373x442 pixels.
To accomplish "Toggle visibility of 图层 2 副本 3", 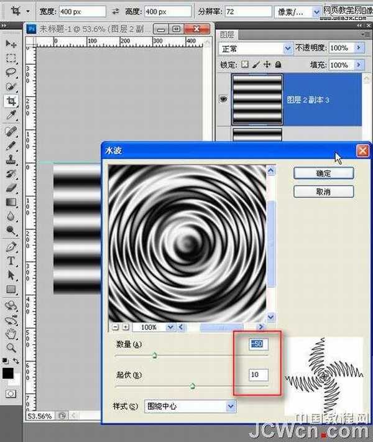I will coord(223,99).
